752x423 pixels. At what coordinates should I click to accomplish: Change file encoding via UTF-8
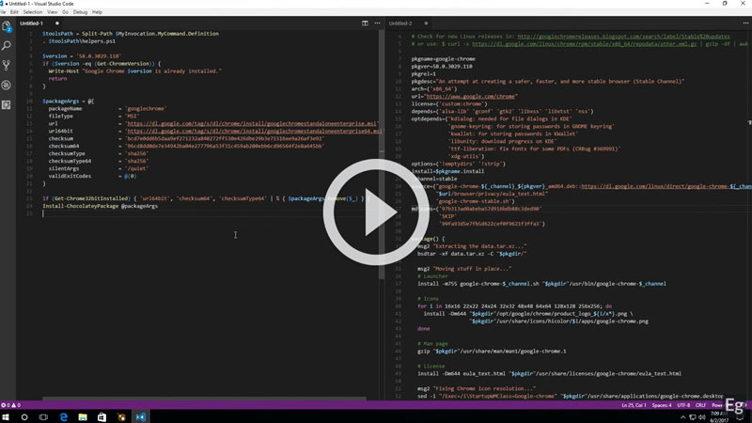[x=683, y=405]
